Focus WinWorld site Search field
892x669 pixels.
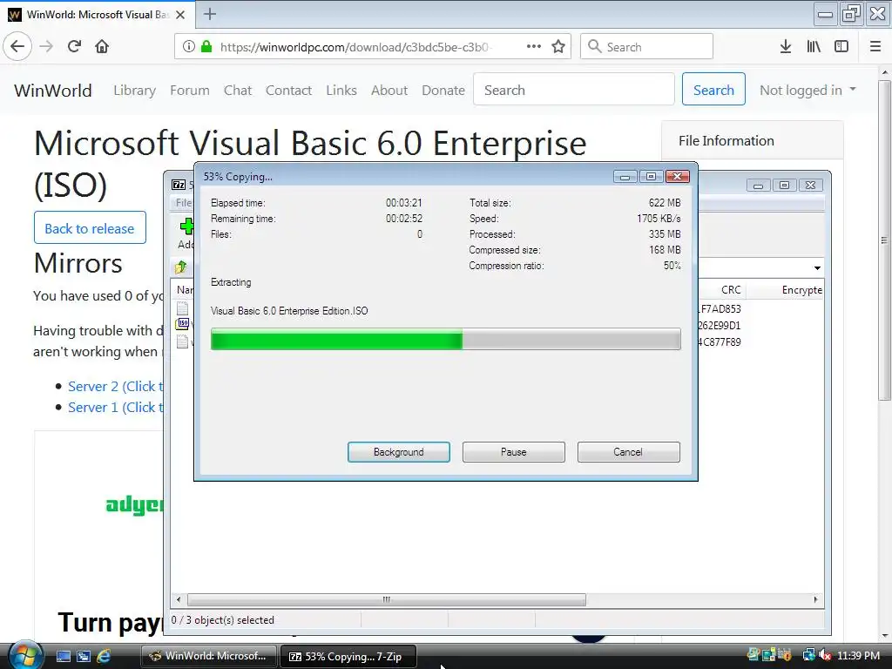[573, 90]
